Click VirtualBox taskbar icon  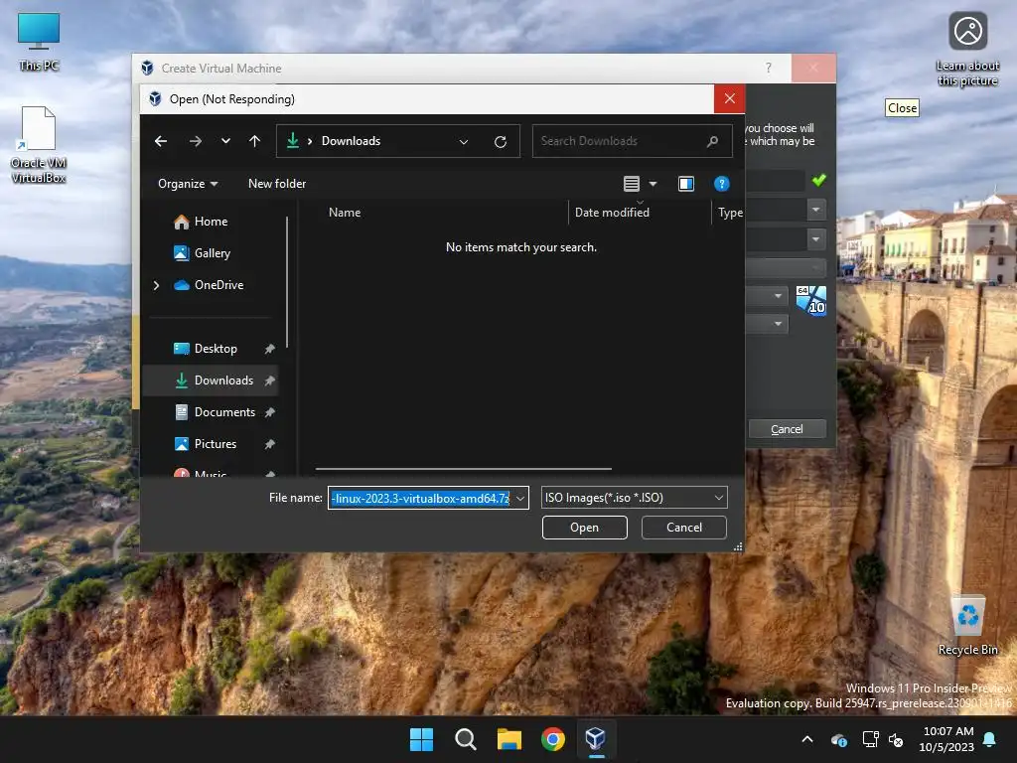(x=596, y=739)
